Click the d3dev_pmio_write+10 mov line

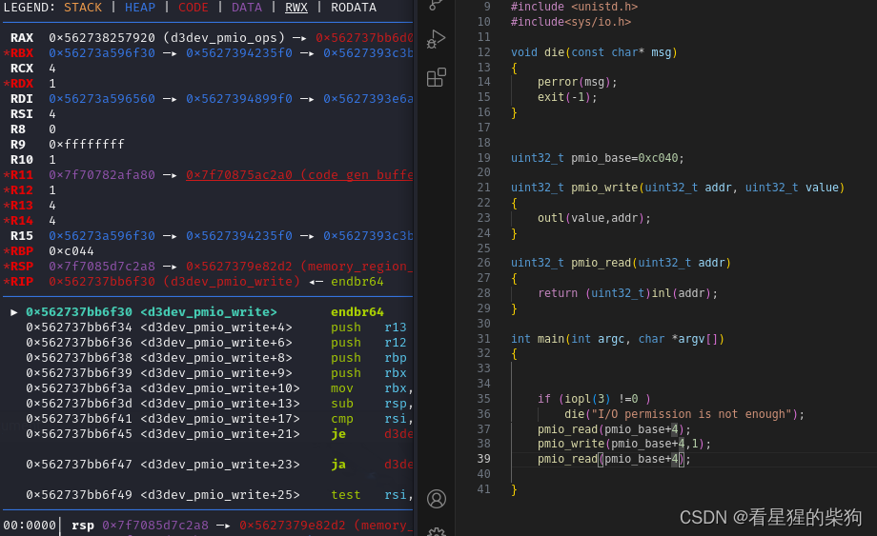point(219,388)
